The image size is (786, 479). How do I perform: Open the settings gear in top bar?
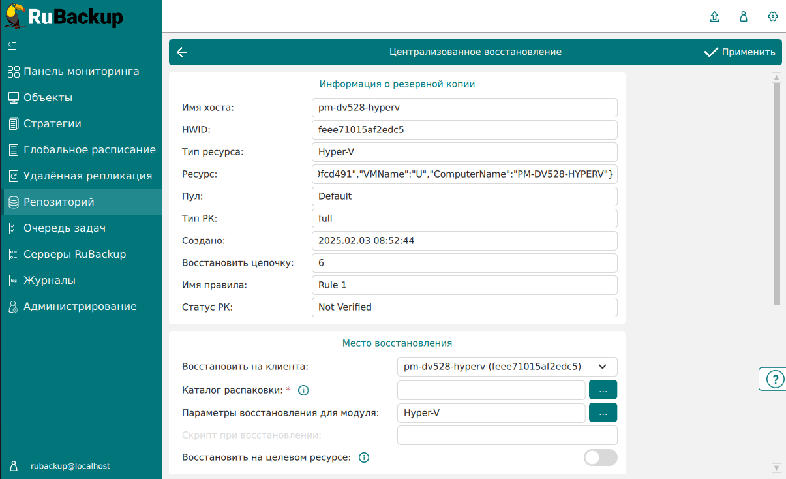point(773,17)
